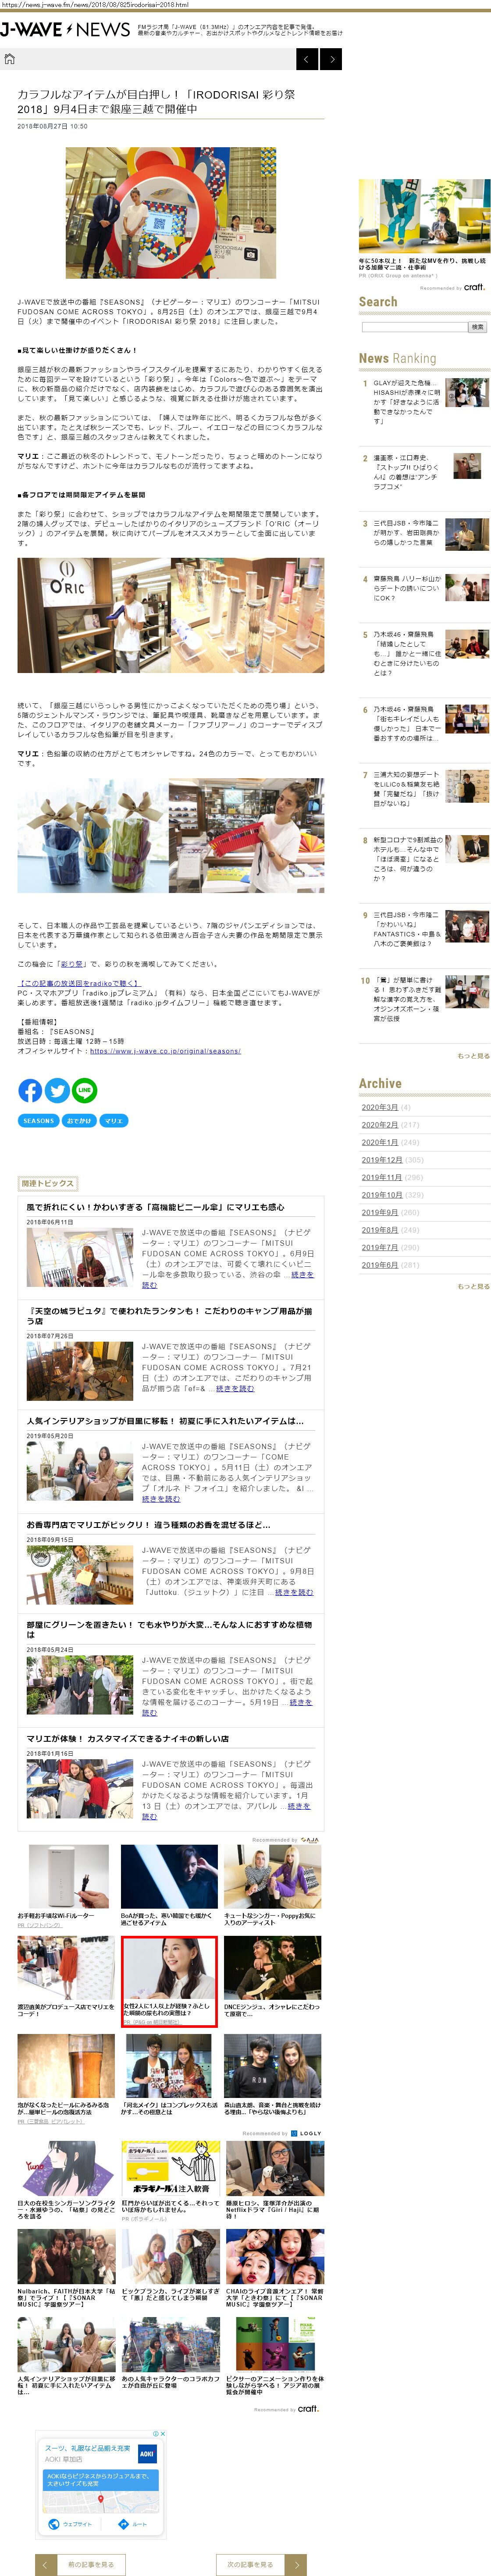This screenshot has width=491, height=2576.
Task: Click もっと見る under News Ranking
Action: pyautogui.click(x=473, y=1055)
